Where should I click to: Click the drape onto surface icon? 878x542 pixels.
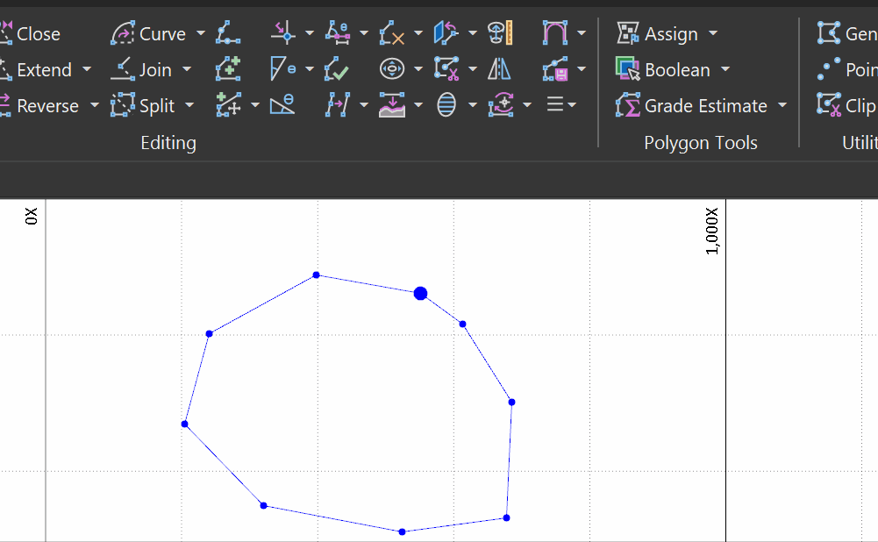click(392, 104)
